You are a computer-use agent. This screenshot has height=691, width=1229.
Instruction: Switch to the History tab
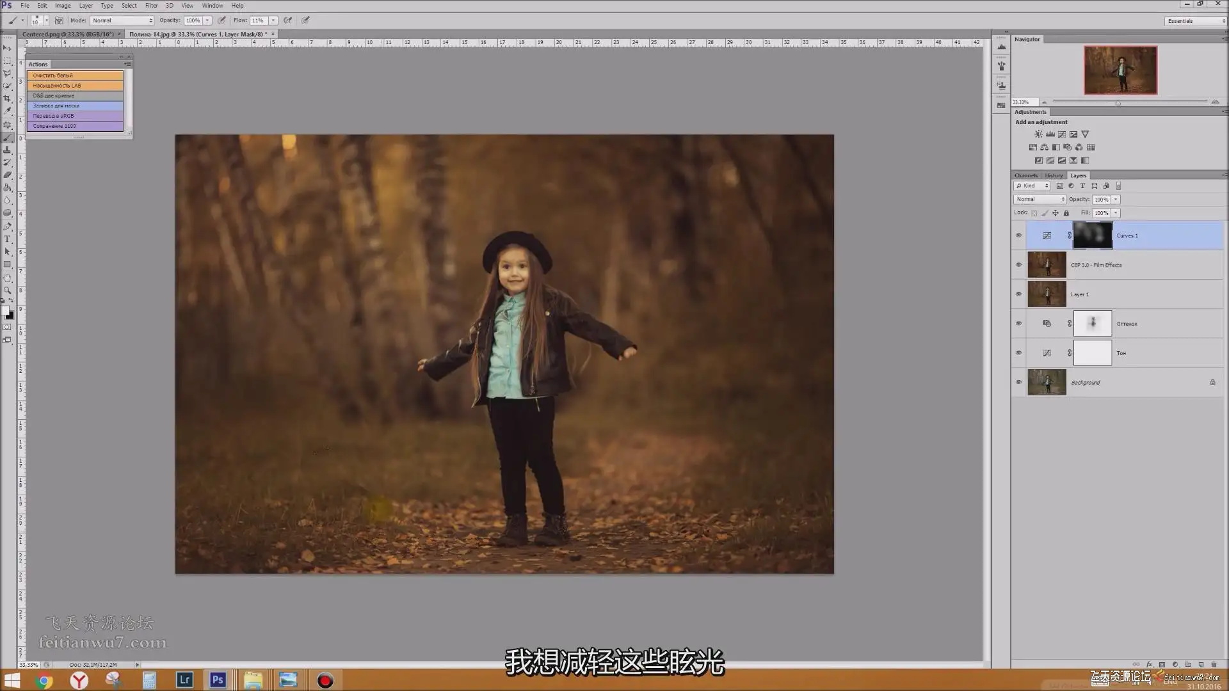click(x=1054, y=175)
